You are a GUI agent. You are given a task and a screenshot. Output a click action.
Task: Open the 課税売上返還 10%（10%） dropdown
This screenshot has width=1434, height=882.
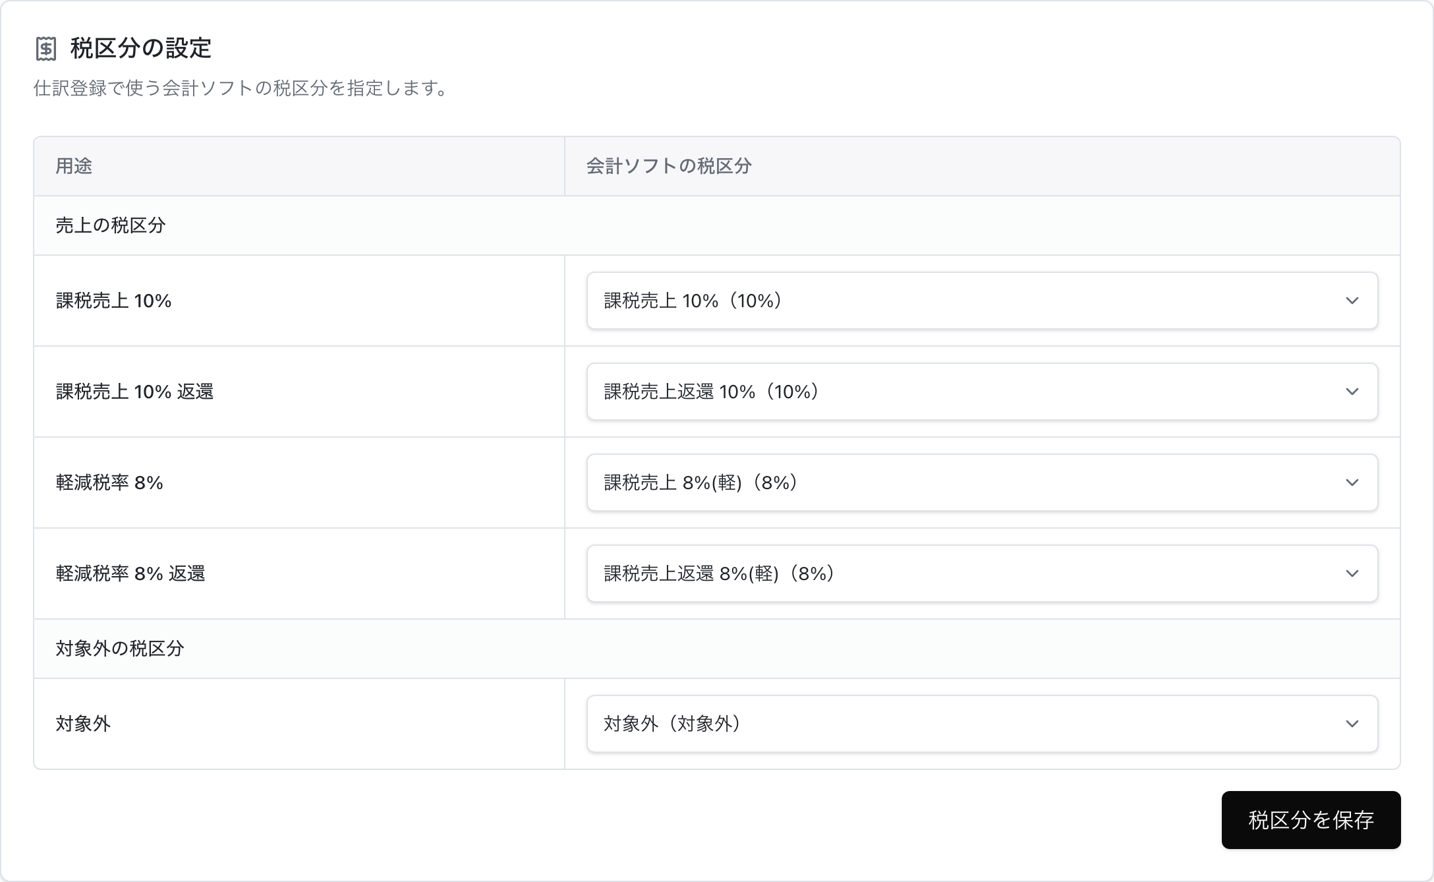point(982,392)
